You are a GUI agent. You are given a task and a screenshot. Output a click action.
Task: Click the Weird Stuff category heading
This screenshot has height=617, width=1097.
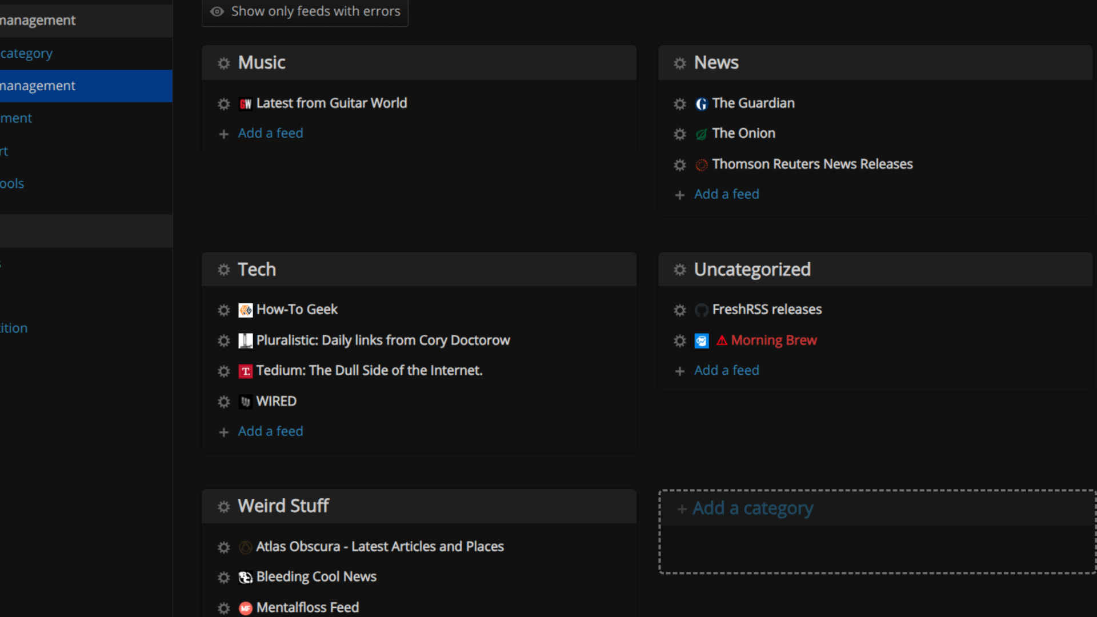(283, 506)
